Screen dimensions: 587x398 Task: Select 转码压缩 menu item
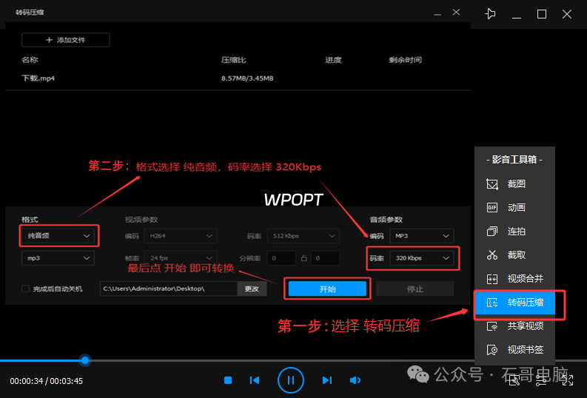(519, 303)
